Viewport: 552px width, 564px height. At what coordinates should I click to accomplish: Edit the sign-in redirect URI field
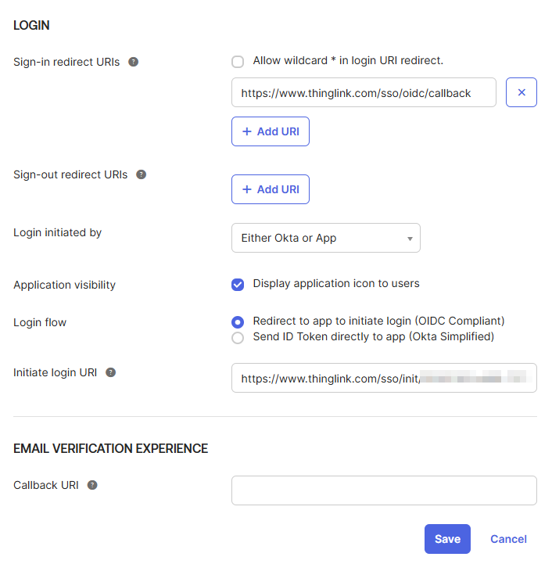pos(364,92)
